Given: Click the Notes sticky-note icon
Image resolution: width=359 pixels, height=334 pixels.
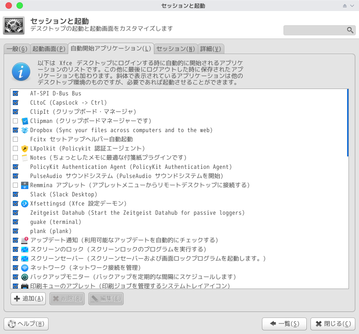Looking at the screenshot, I should pyautogui.click(x=25, y=158).
